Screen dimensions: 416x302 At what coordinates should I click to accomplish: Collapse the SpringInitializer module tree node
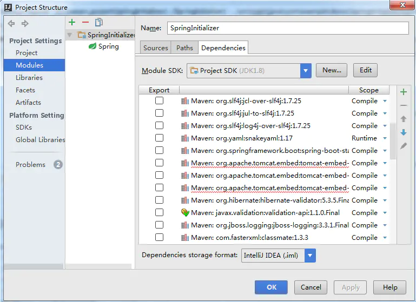[x=70, y=35]
